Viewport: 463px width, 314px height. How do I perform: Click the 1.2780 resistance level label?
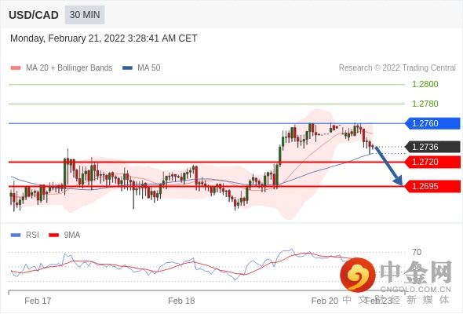point(425,104)
